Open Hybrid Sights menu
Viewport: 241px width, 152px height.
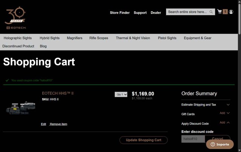[x=49, y=38]
